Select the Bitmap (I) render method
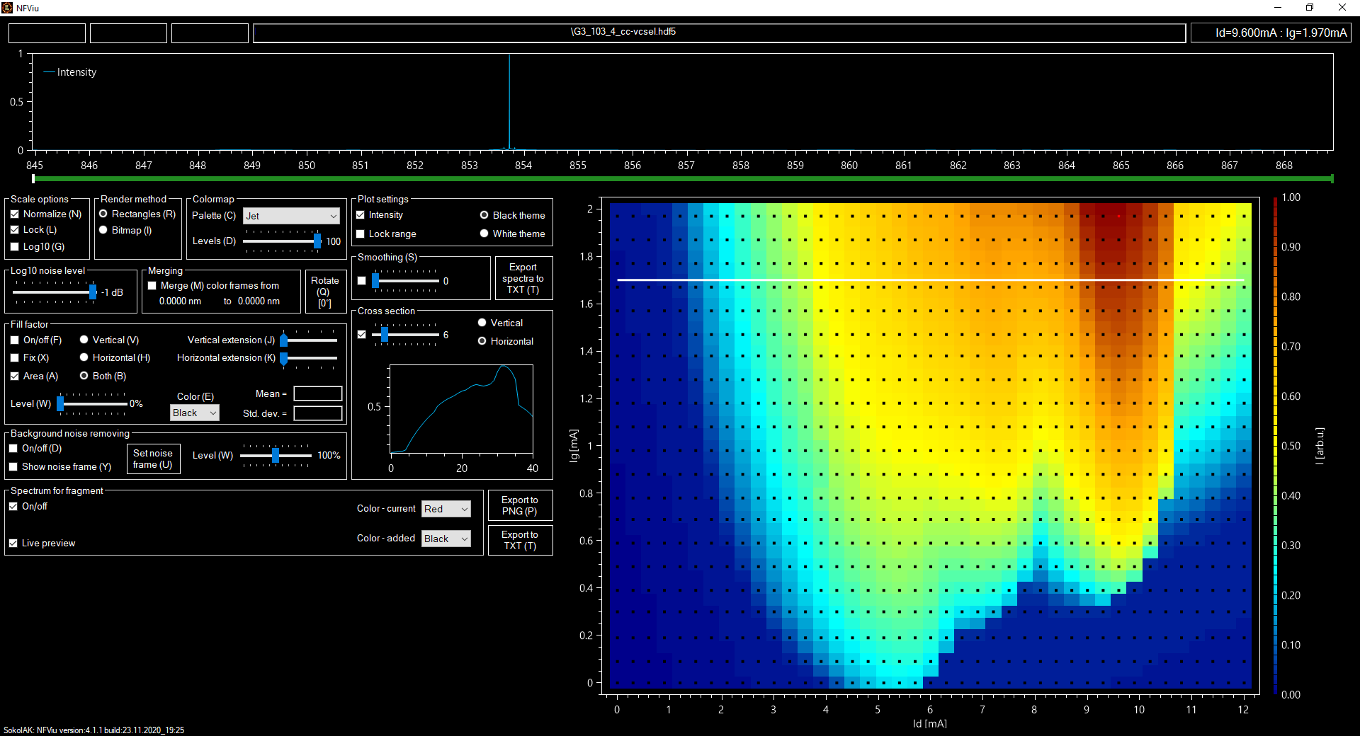 (x=103, y=231)
